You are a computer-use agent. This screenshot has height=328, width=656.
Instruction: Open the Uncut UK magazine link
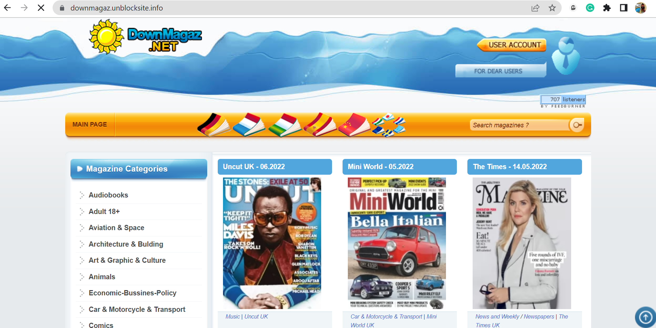click(x=256, y=316)
